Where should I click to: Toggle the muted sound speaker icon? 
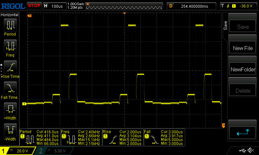(x=251, y=150)
